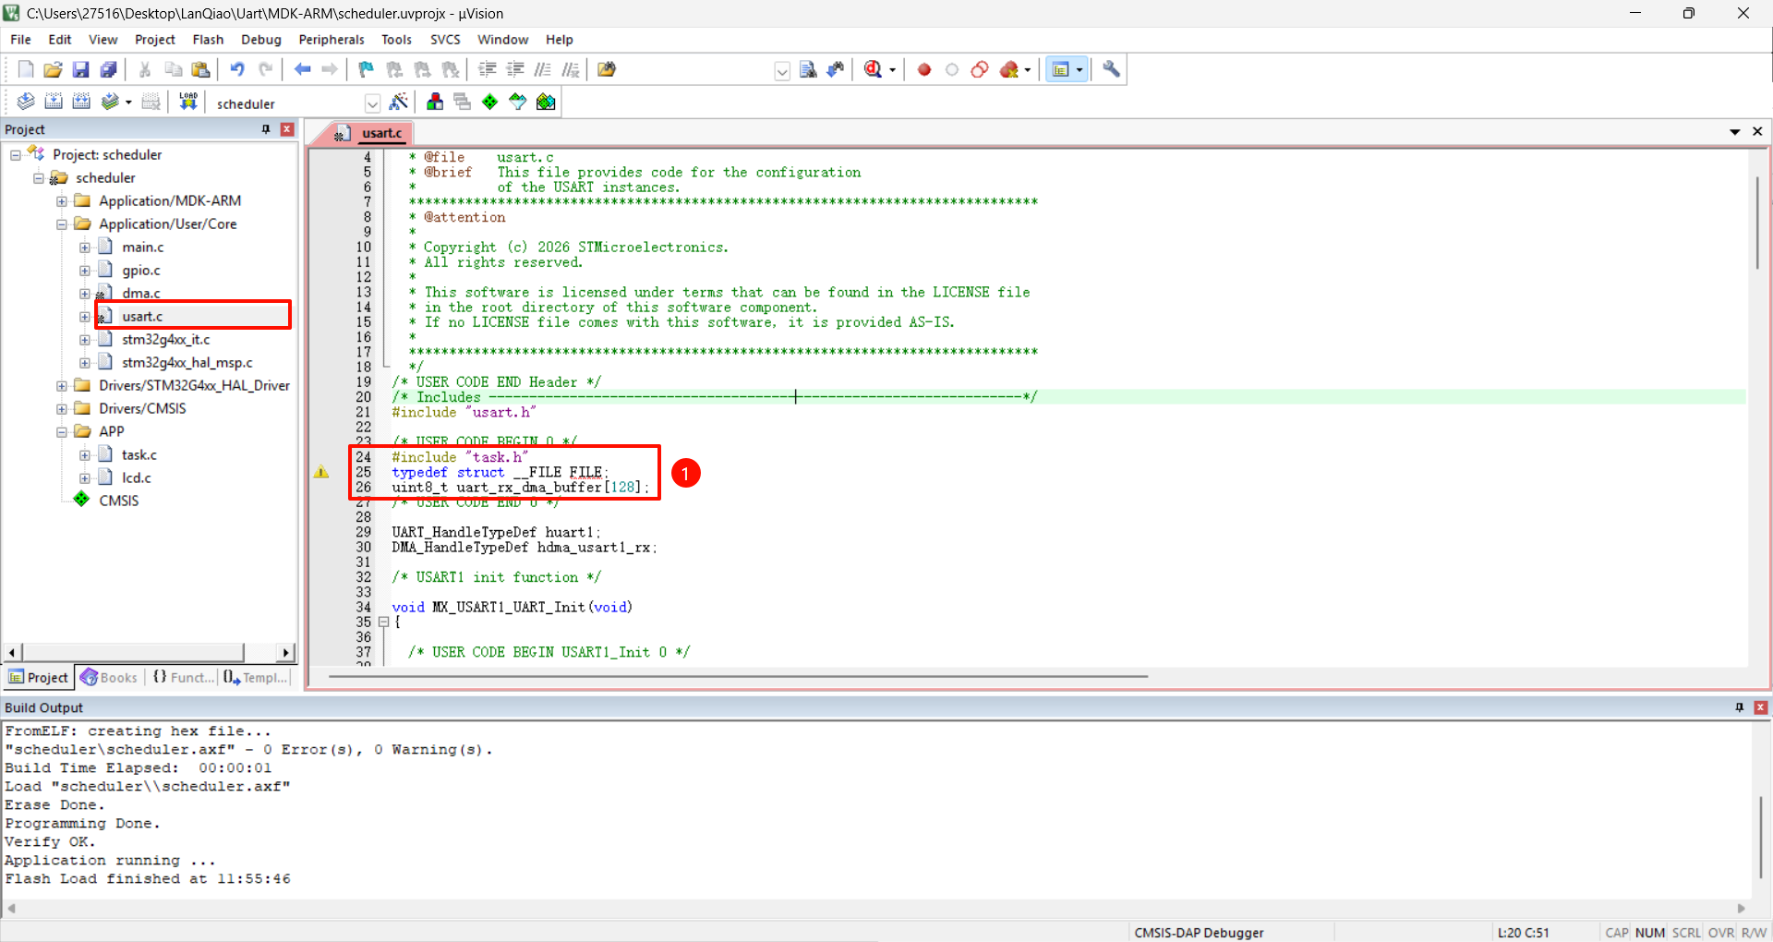This screenshot has width=1773, height=942.
Task: Insert a bookmark with the blue flag icon
Action: pos(367,69)
